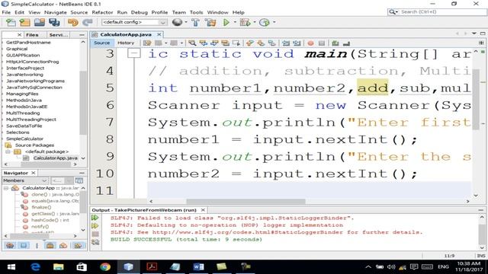Open the Refactor menu
This screenshot has height=274, width=488.
pyautogui.click(x=102, y=12)
